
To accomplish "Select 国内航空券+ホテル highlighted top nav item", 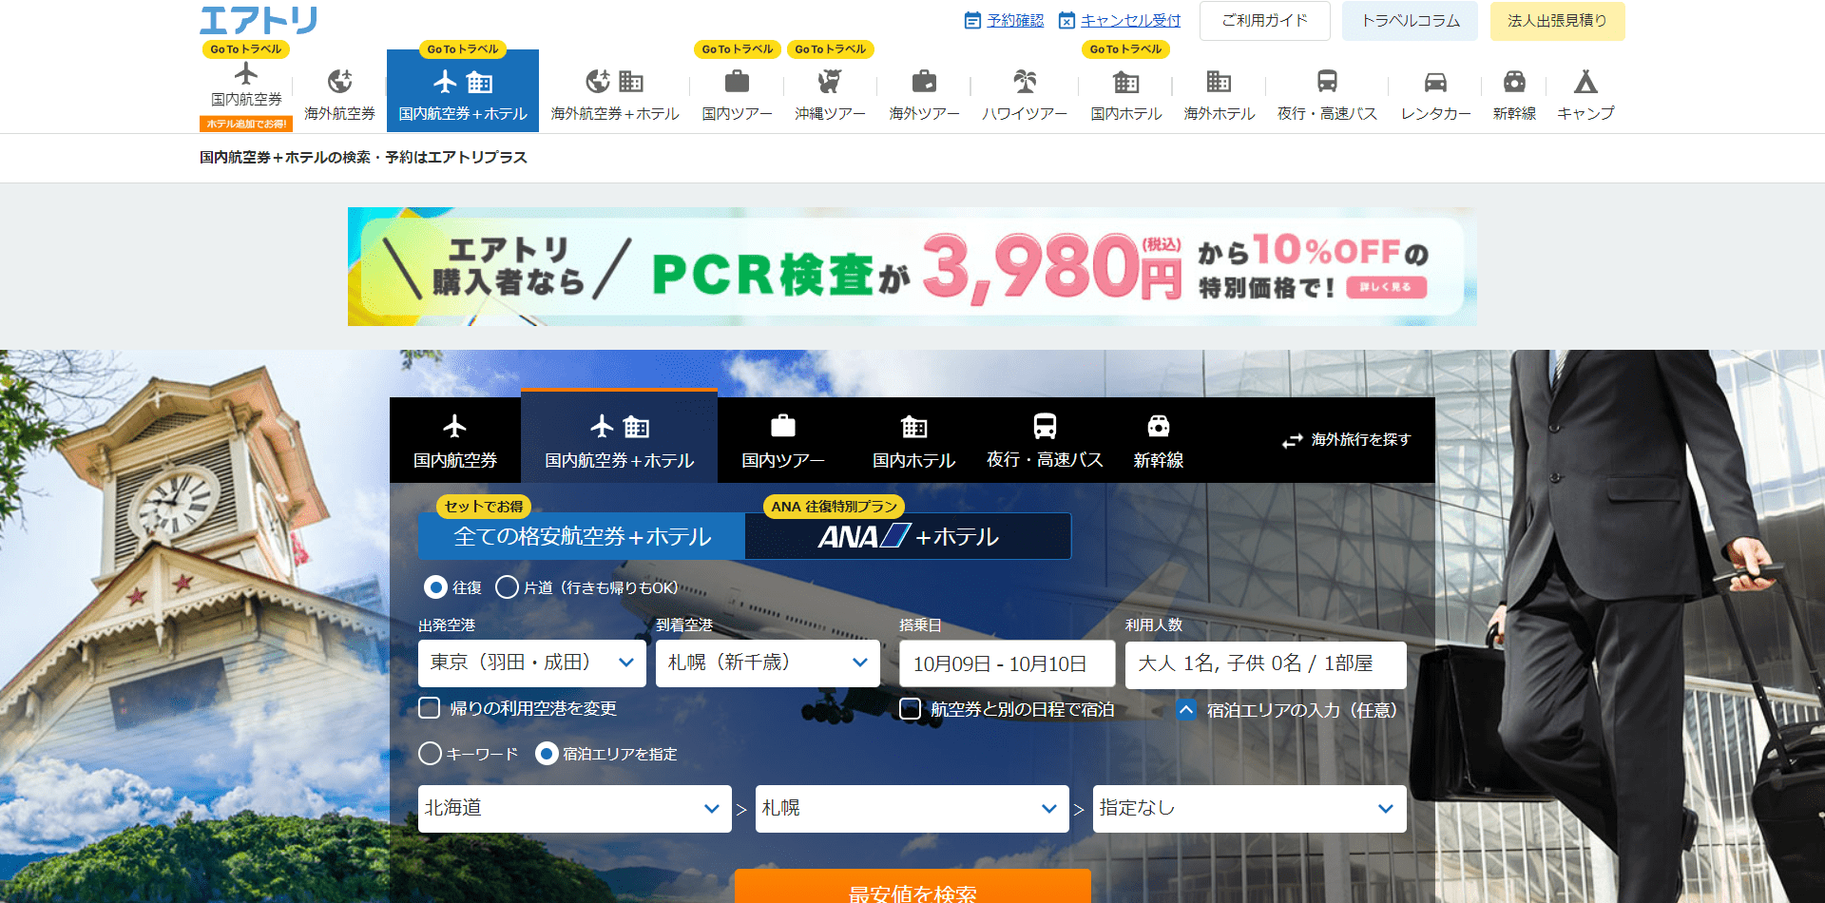I will 463,91.
